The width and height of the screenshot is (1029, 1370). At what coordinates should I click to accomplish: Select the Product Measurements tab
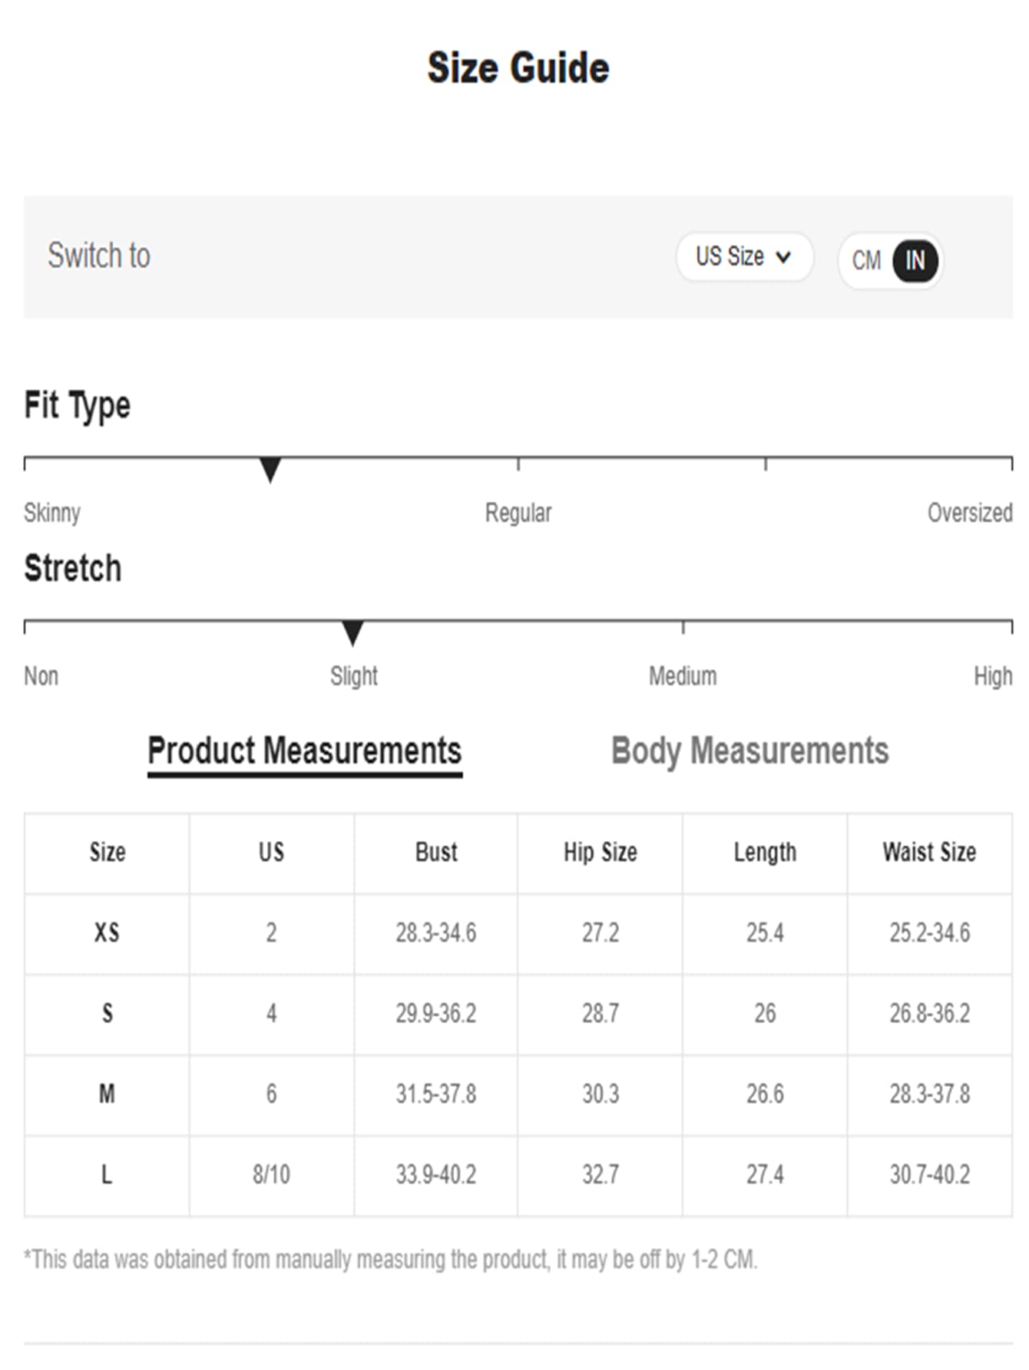click(304, 751)
